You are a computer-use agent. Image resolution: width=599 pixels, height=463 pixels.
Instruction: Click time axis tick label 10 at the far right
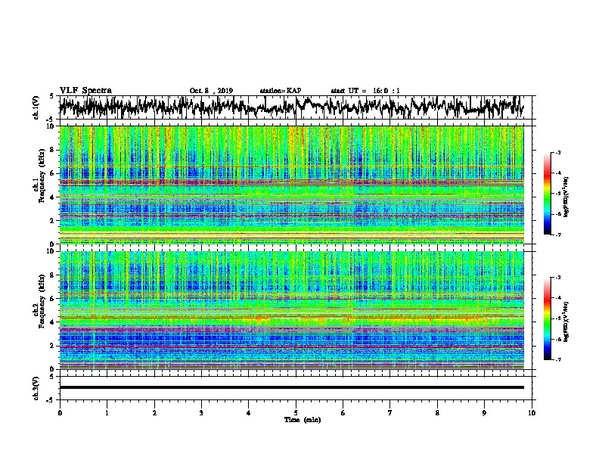click(532, 413)
